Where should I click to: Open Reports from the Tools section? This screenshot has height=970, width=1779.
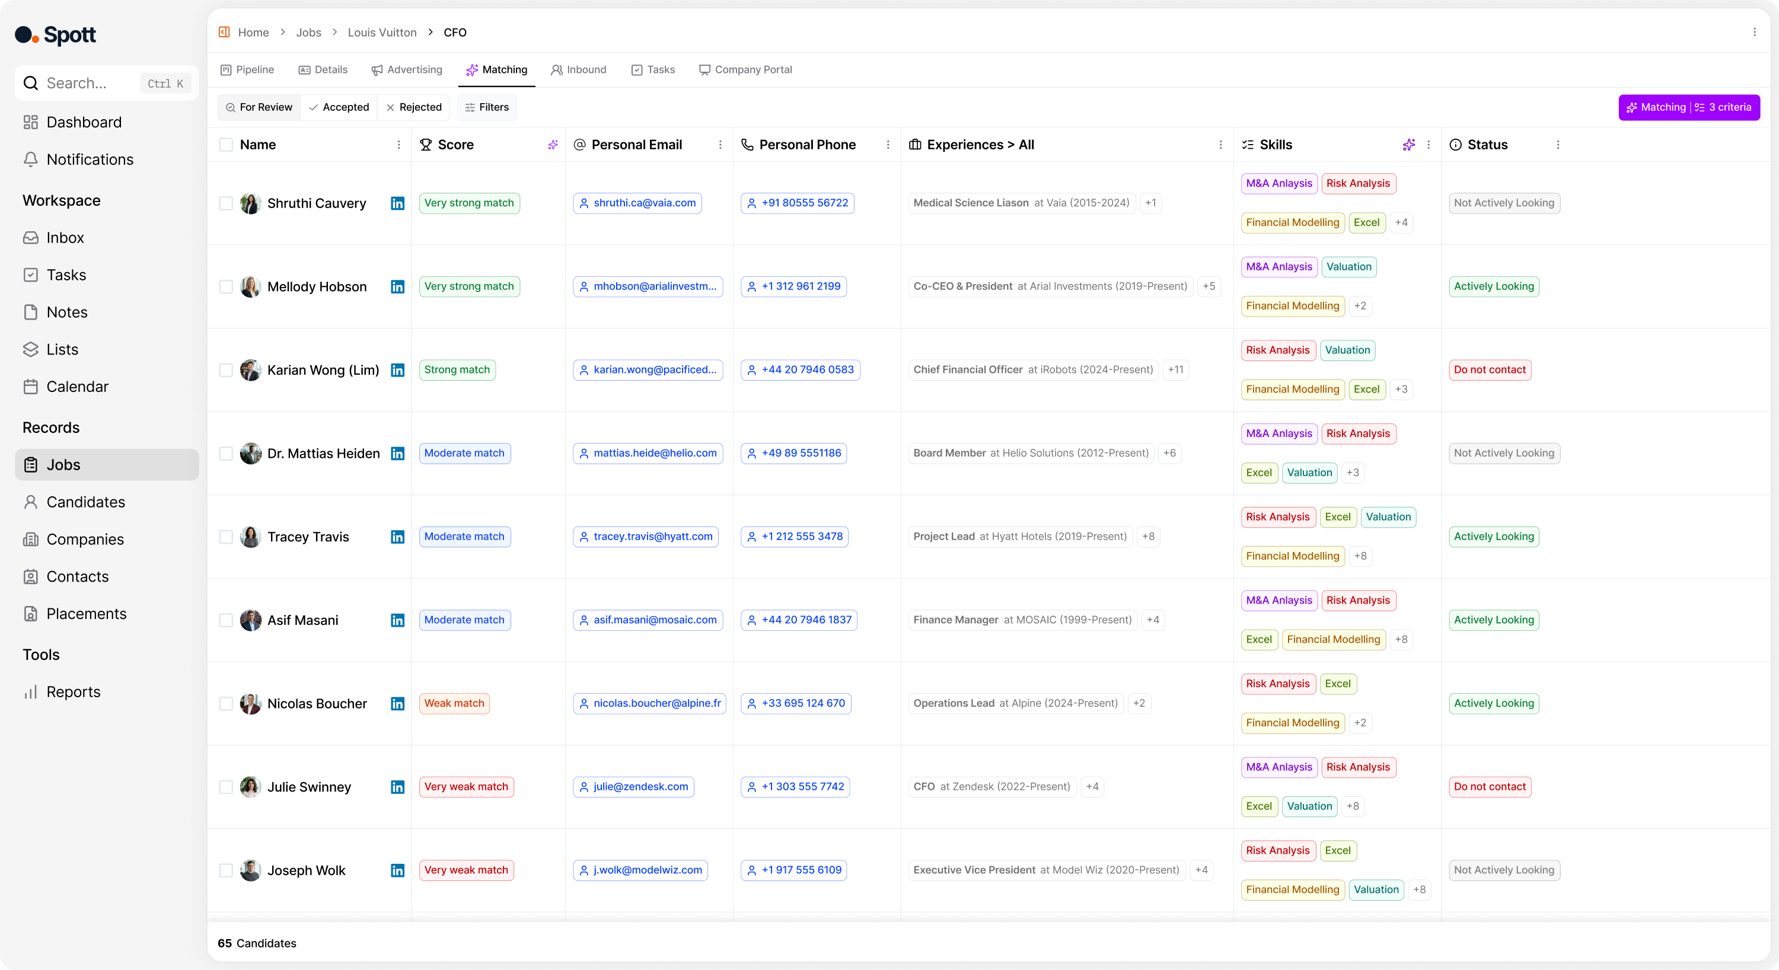(x=73, y=692)
